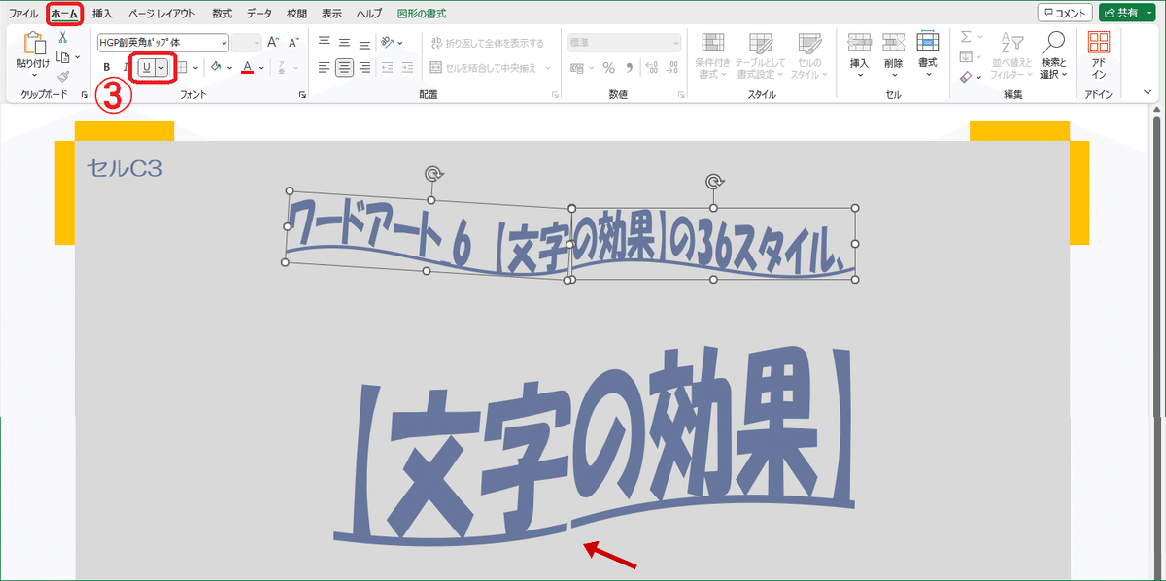Viewport: 1166px width, 581px height.
Task: Select the Format Painter brush icon
Action: pos(63,76)
